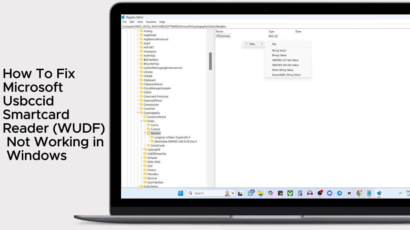
Task: Open the Edit menu
Action: (132, 22)
